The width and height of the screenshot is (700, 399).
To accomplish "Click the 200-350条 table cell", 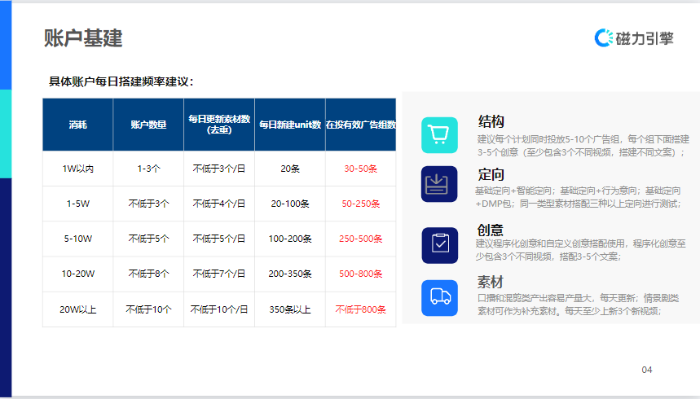I will (290, 274).
